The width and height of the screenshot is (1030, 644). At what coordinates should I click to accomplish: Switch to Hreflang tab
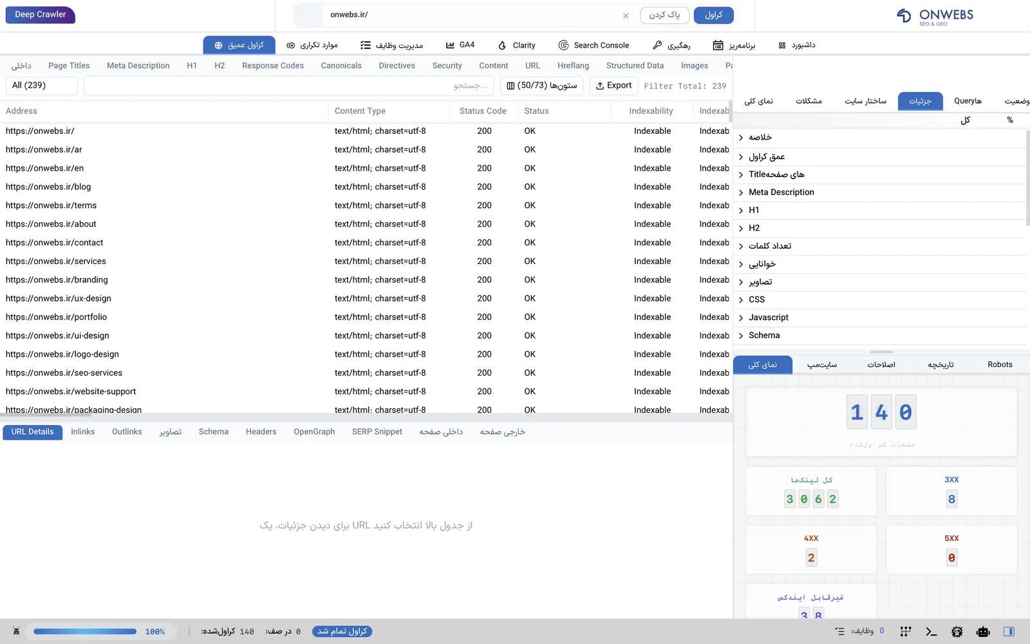pyautogui.click(x=573, y=66)
